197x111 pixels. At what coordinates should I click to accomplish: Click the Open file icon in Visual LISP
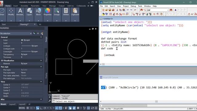pyautogui.click(x=107, y=10)
